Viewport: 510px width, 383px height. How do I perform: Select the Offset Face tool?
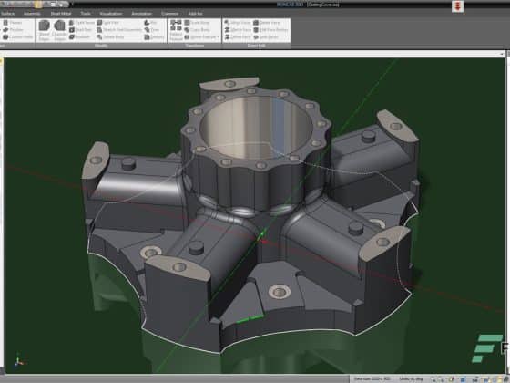[238, 37]
